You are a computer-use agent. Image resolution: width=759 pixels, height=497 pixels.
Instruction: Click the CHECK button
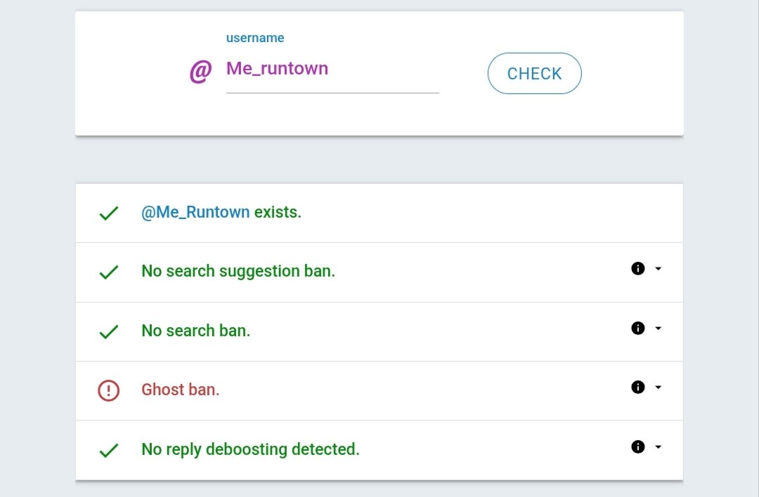534,74
